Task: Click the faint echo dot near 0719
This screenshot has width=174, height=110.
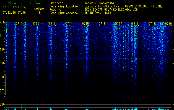Action: click(x=159, y=93)
